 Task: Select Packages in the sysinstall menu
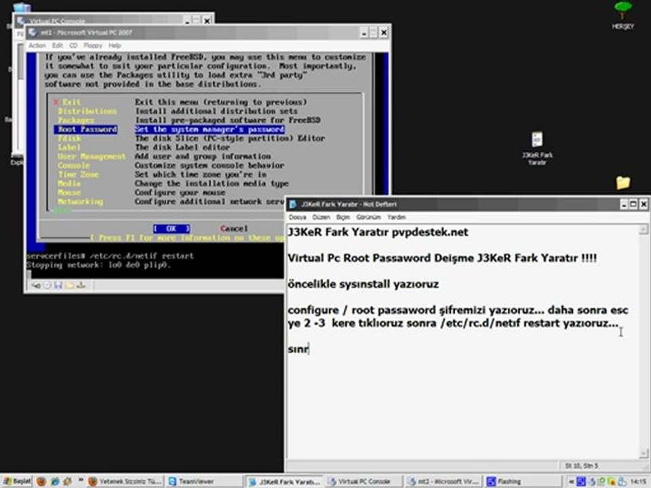point(76,121)
